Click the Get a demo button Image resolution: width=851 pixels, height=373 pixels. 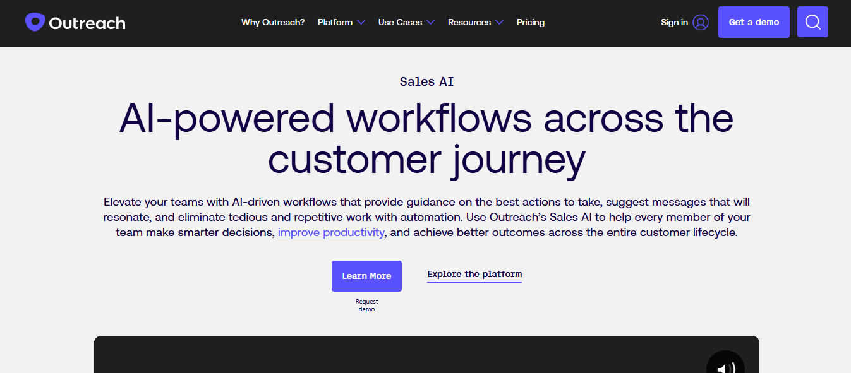[753, 21]
